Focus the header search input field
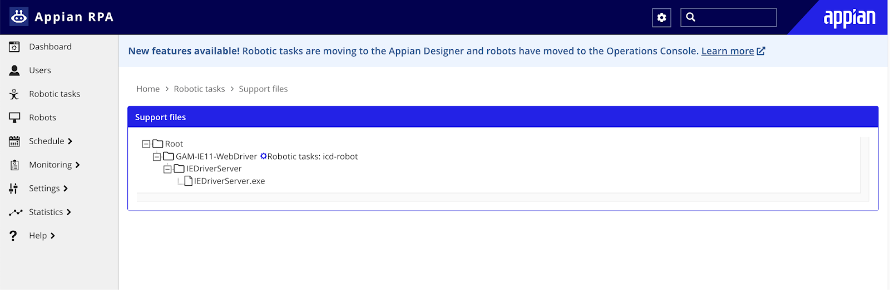This screenshot has width=890, height=290. pyautogui.click(x=728, y=17)
